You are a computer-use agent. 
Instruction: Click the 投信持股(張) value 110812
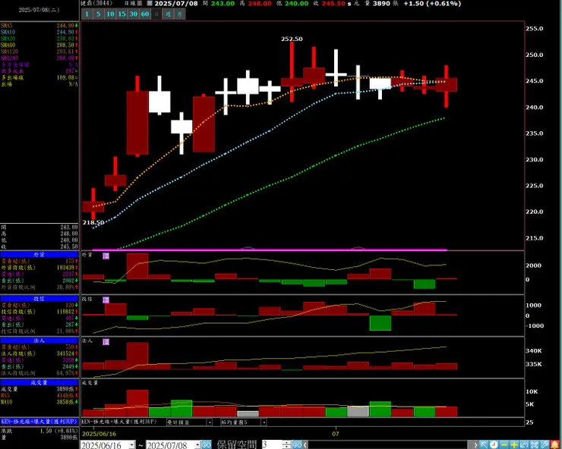(x=65, y=312)
